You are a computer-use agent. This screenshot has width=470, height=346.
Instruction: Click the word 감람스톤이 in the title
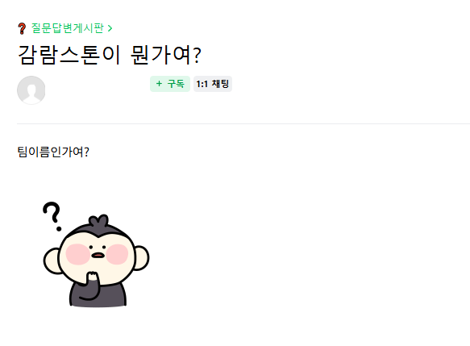coord(69,55)
